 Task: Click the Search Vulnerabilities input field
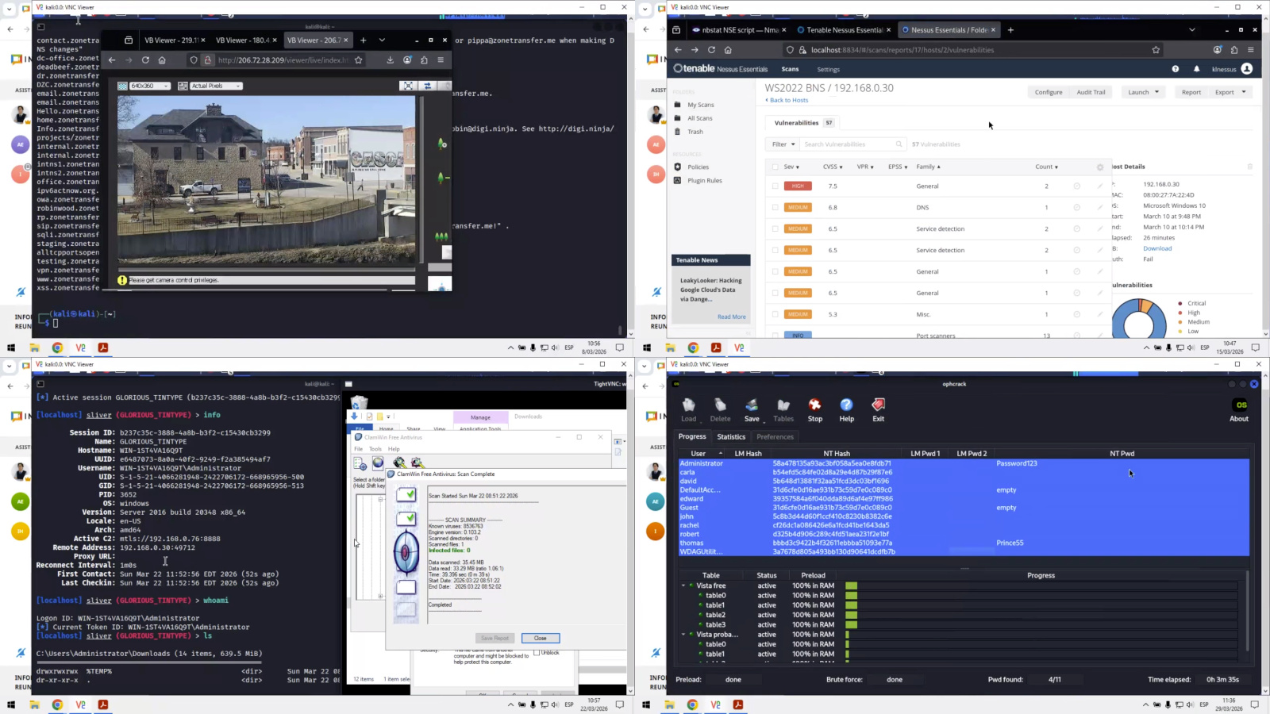pos(849,144)
